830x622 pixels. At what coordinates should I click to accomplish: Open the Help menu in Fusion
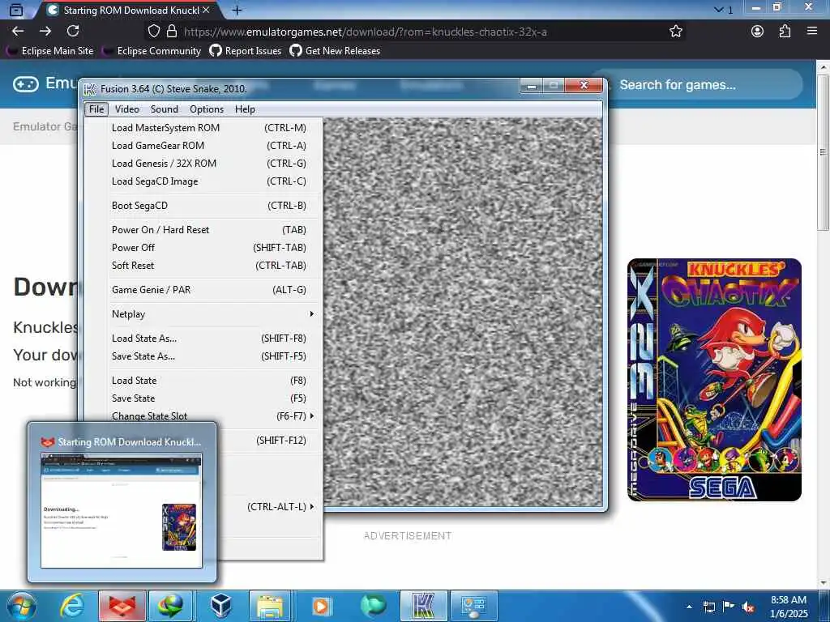[x=245, y=109]
